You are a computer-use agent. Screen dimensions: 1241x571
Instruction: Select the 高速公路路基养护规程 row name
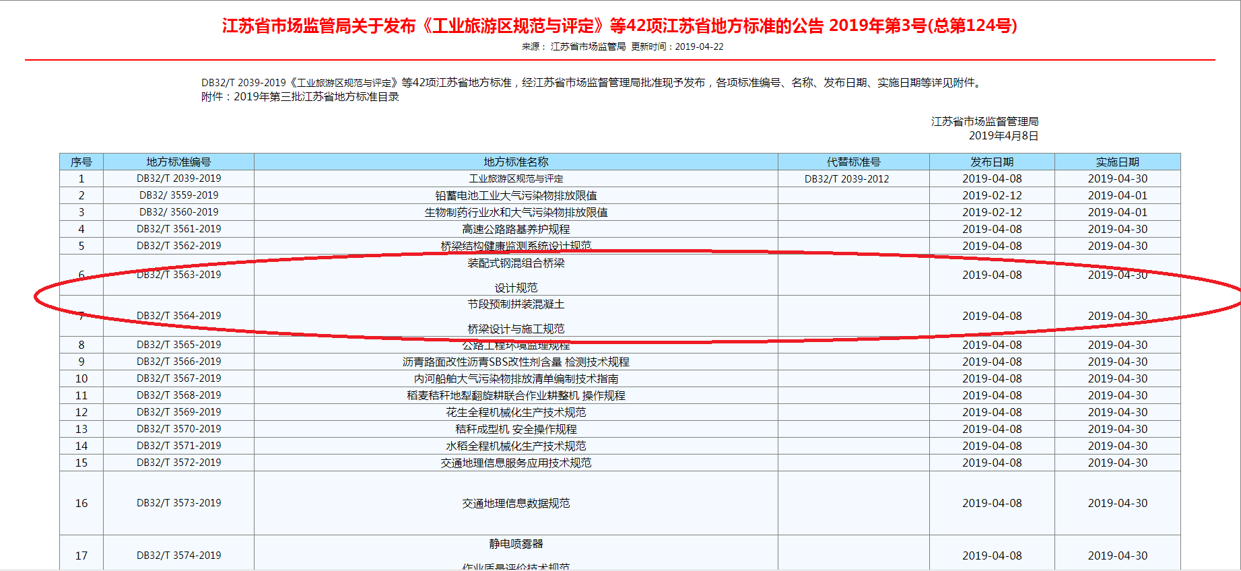(516, 229)
